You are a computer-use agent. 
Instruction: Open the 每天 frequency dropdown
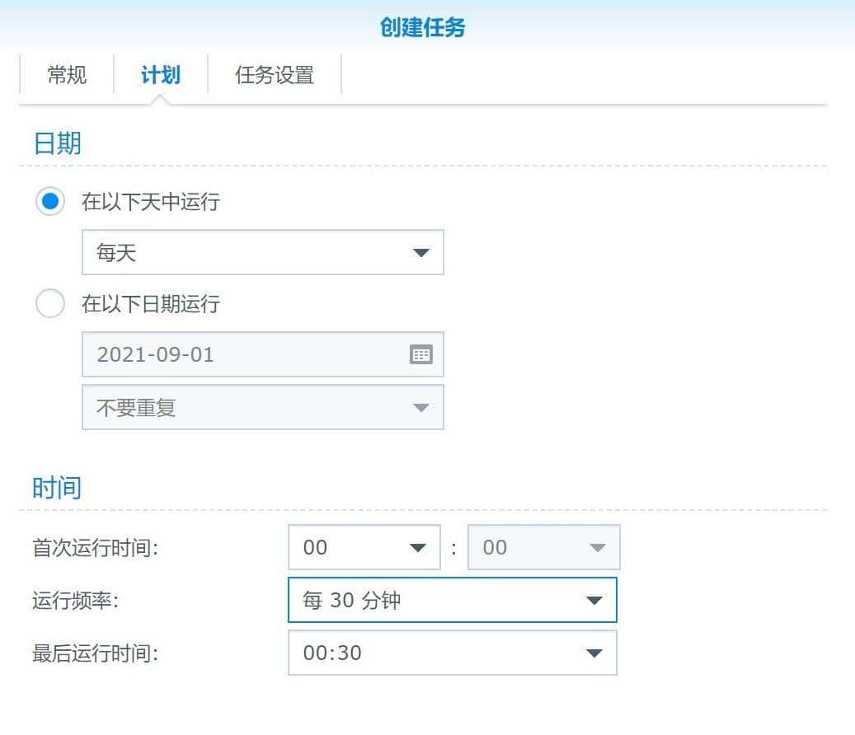262,253
